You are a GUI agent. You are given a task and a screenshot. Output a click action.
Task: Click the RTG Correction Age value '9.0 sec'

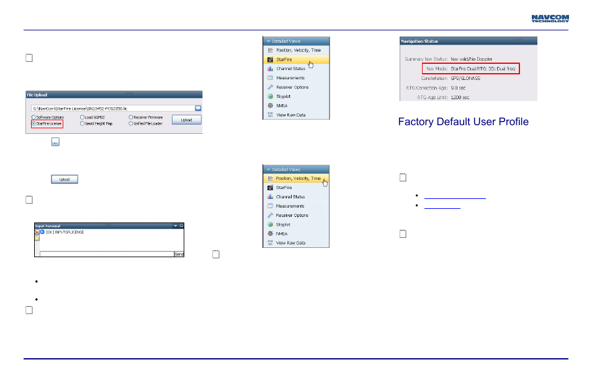coord(458,88)
